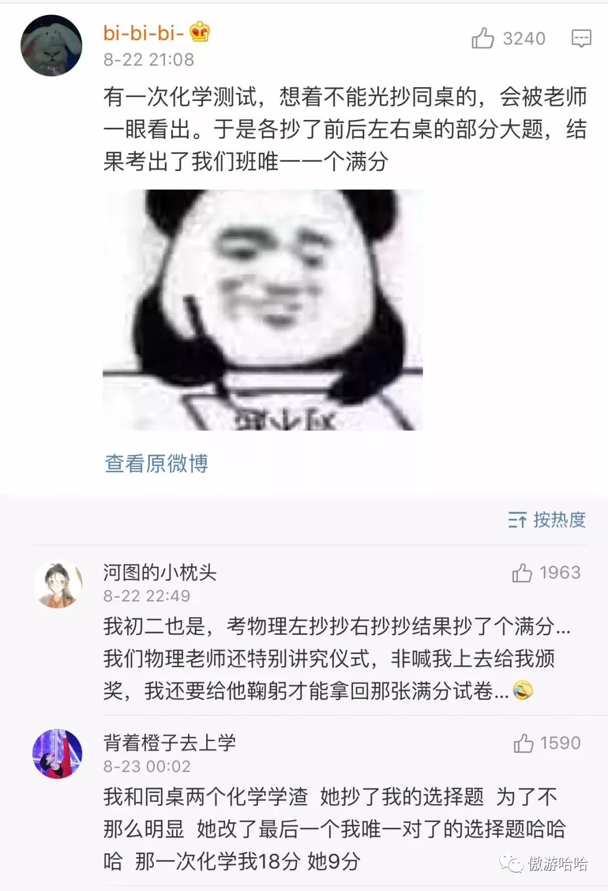Open 背着橙子去上学's avatar

point(57,754)
